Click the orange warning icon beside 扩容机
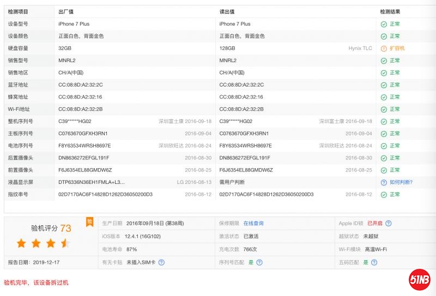The width and height of the screenshot is (436, 296). point(384,48)
